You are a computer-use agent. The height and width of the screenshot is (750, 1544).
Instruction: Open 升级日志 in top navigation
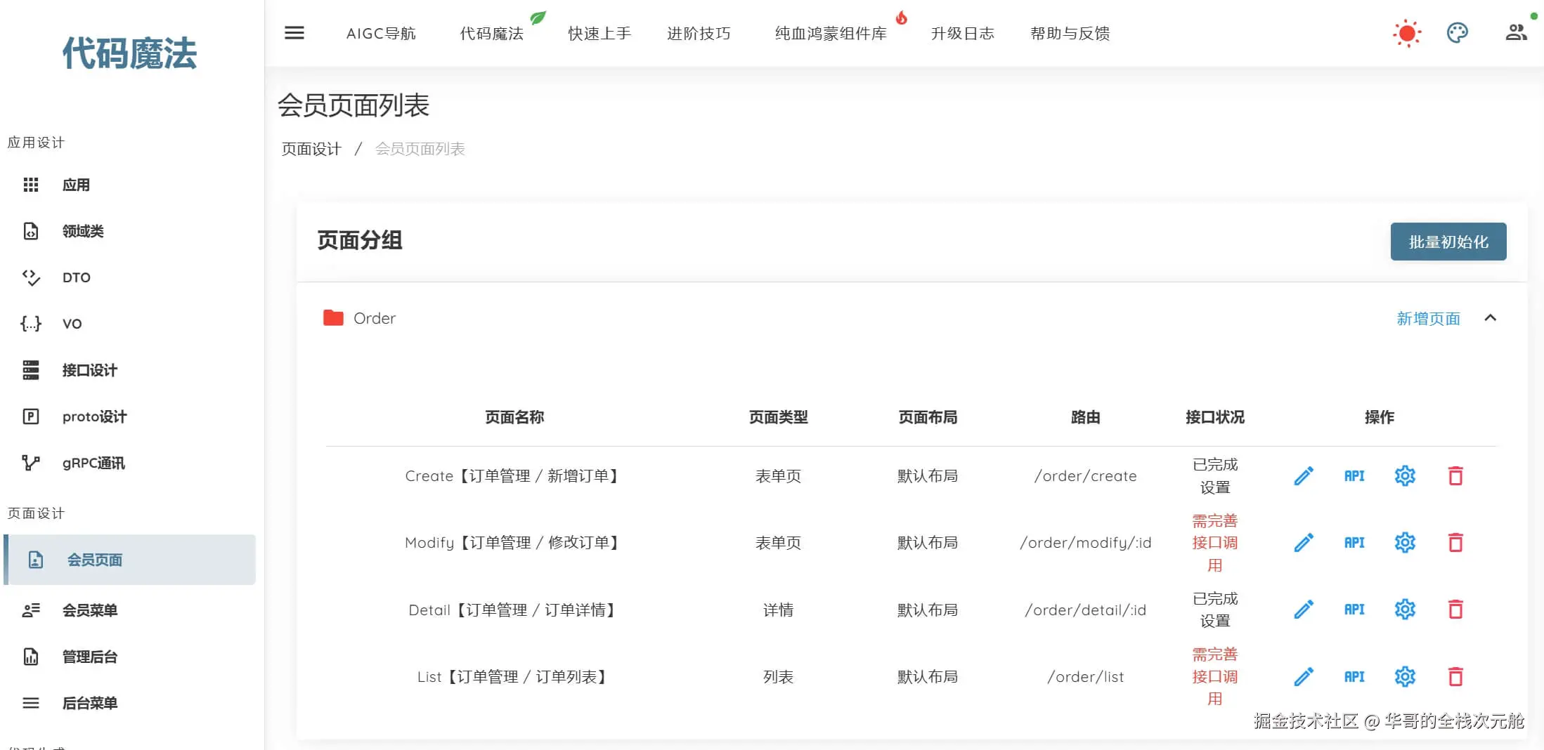pyautogui.click(x=963, y=33)
